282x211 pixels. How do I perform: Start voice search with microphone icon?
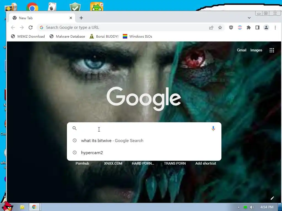[213, 129]
